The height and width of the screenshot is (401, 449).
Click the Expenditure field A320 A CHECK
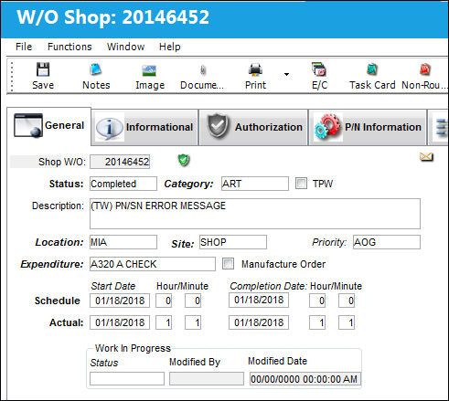(153, 264)
